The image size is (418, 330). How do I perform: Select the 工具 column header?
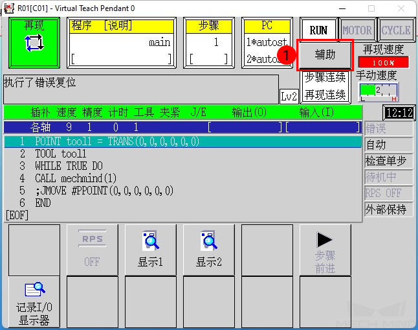coord(144,112)
